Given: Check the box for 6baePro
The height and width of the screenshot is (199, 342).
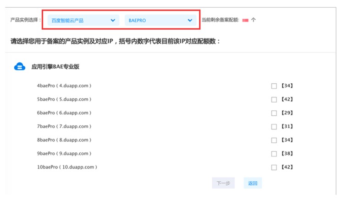Looking at the screenshot, I should 274,113.
